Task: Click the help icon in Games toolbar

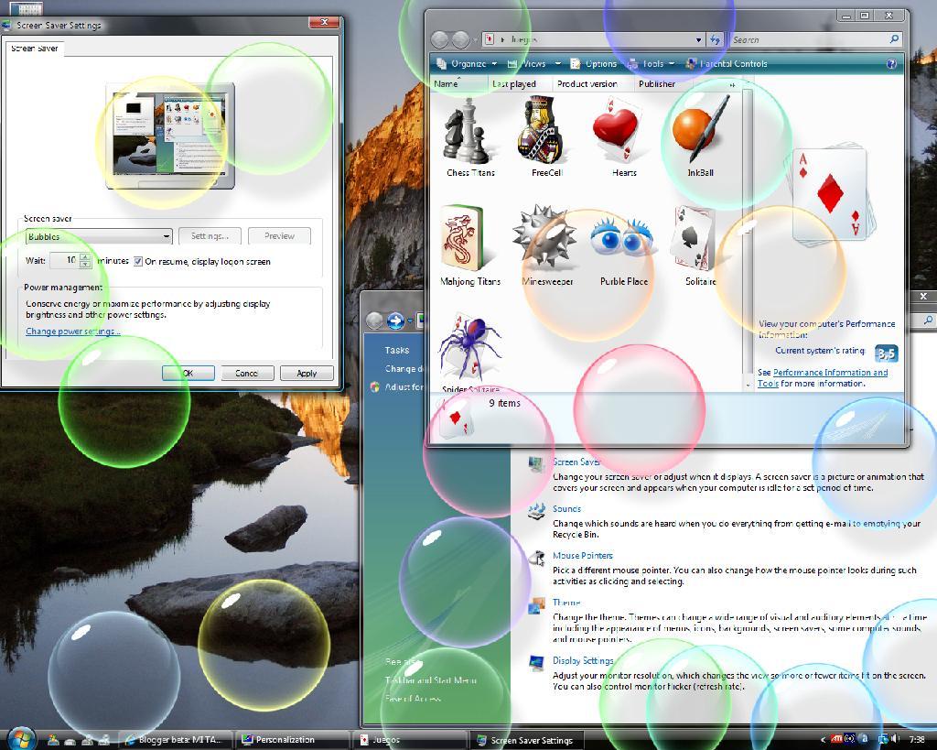Action: pos(891,64)
